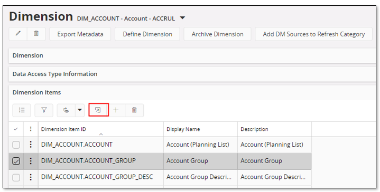Click the red-highlighted open details arrow icon
The width and height of the screenshot is (380, 192).
point(98,110)
